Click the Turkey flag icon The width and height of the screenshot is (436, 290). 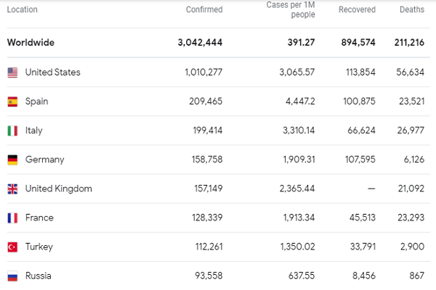coord(12,246)
